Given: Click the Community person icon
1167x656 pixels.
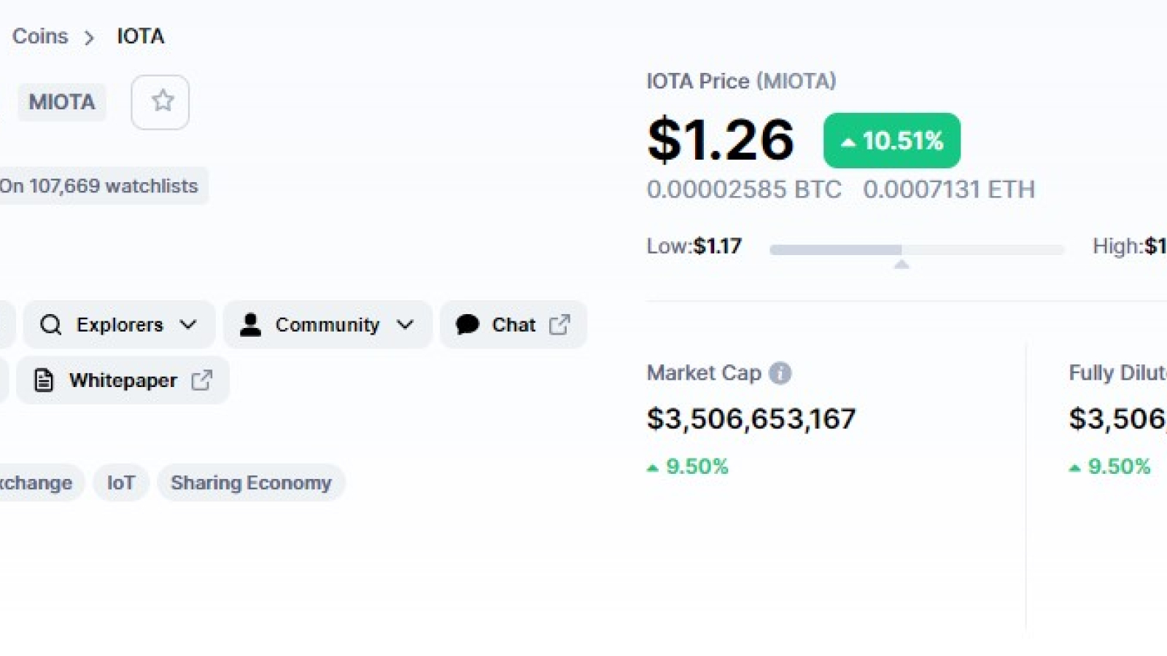Looking at the screenshot, I should coord(250,324).
